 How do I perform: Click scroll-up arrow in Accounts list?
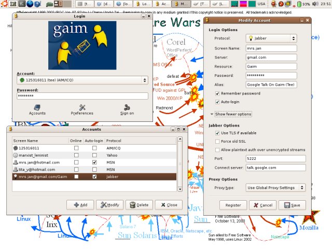pos(180,139)
